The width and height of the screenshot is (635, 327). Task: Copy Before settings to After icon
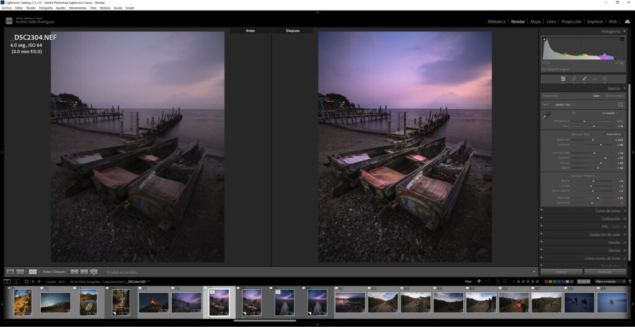coord(74,272)
